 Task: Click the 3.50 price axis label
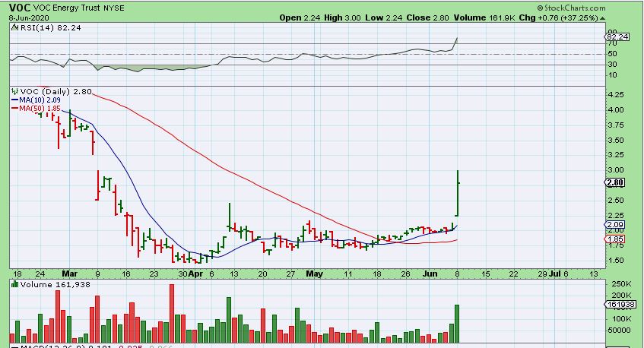click(616, 141)
